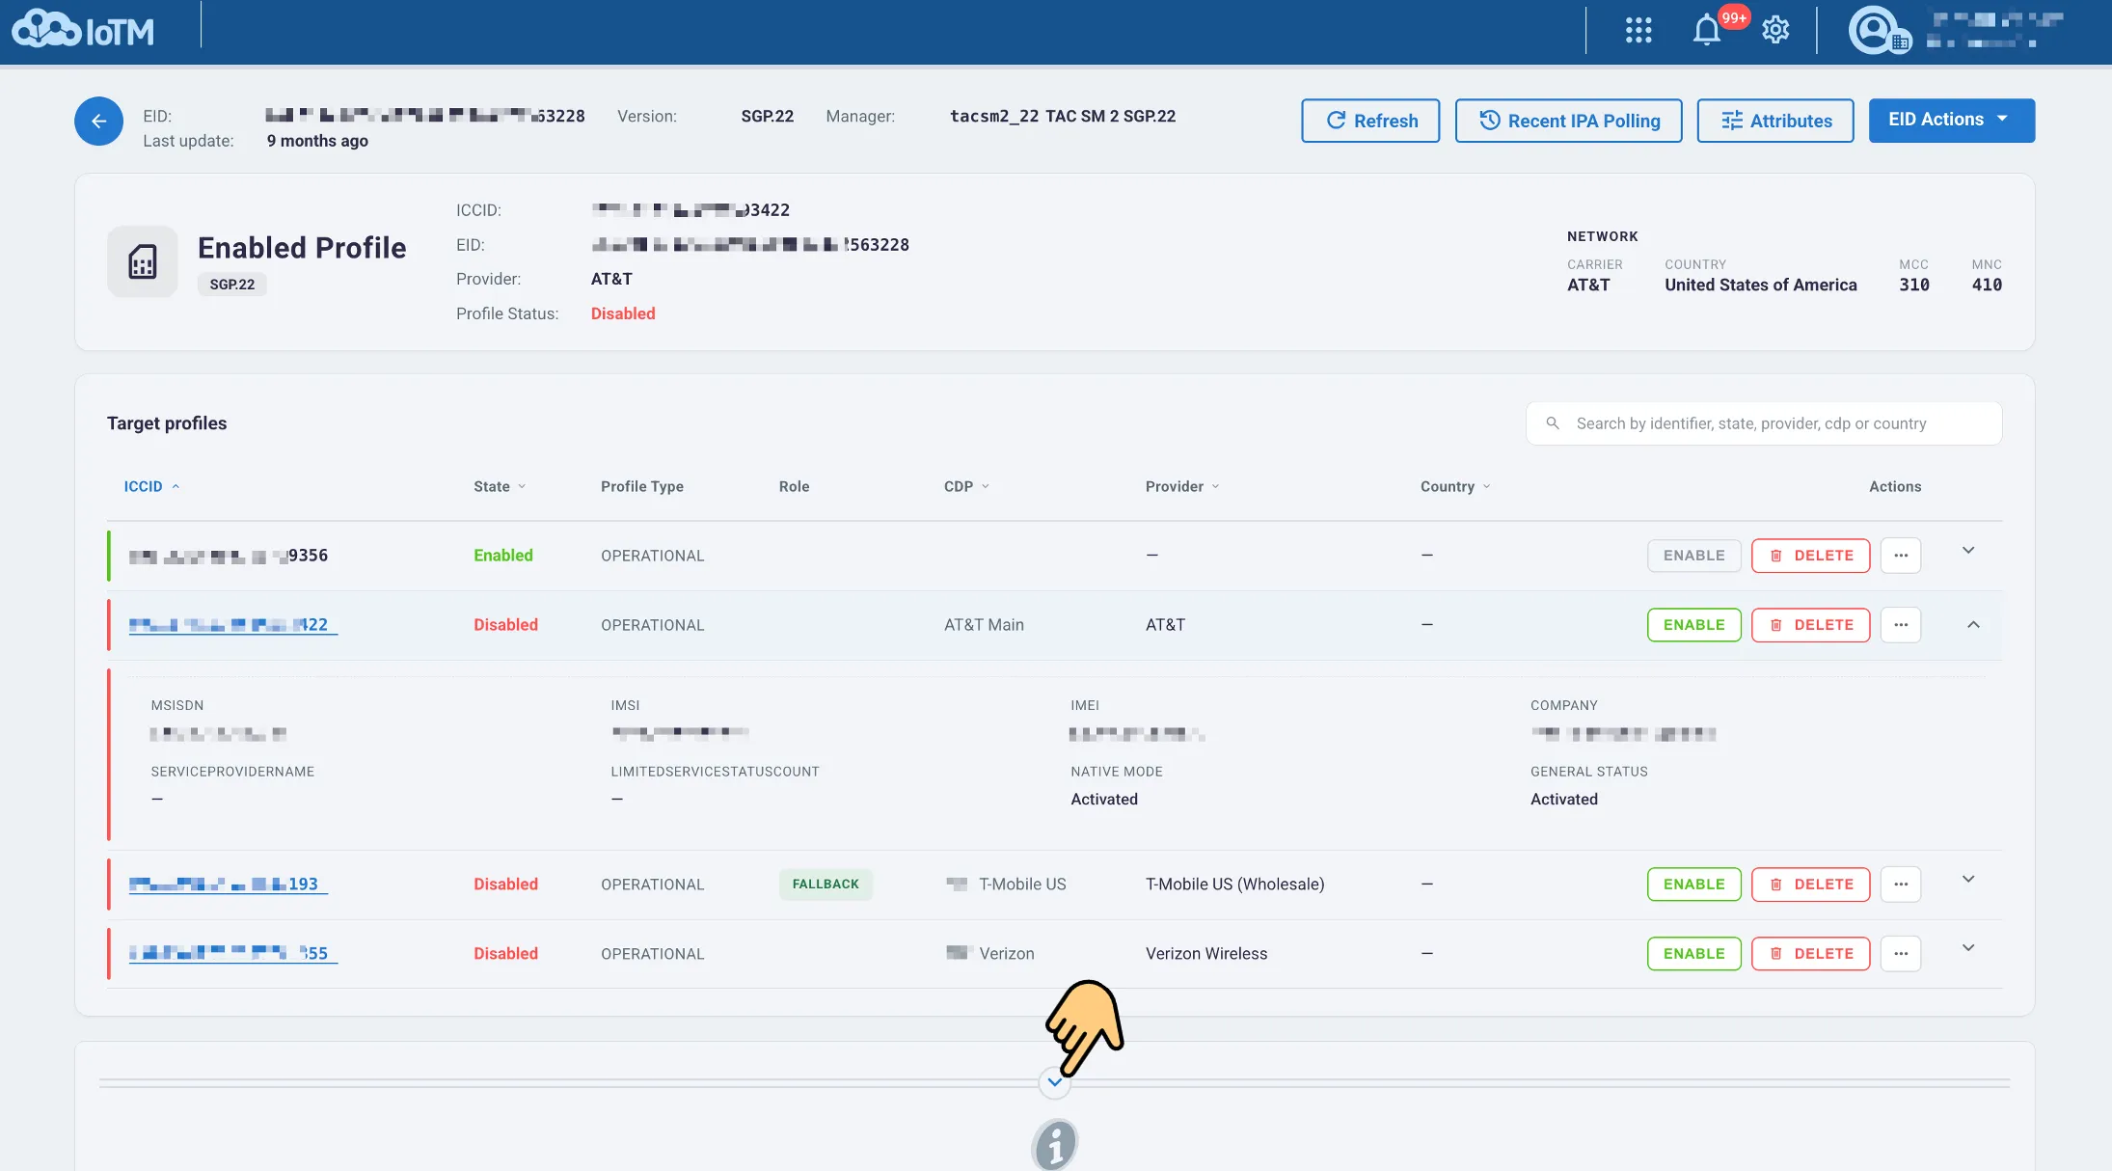Expand row details for ICCID ending 9356
Screen dimensions: 2112x1171
pos(1968,551)
